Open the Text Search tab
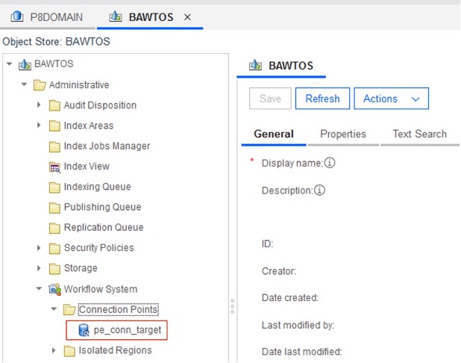This screenshot has width=461, height=363. (x=420, y=134)
